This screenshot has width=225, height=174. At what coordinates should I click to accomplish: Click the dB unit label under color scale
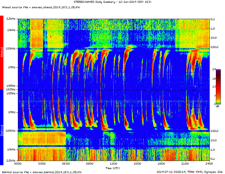click(217, 106)
